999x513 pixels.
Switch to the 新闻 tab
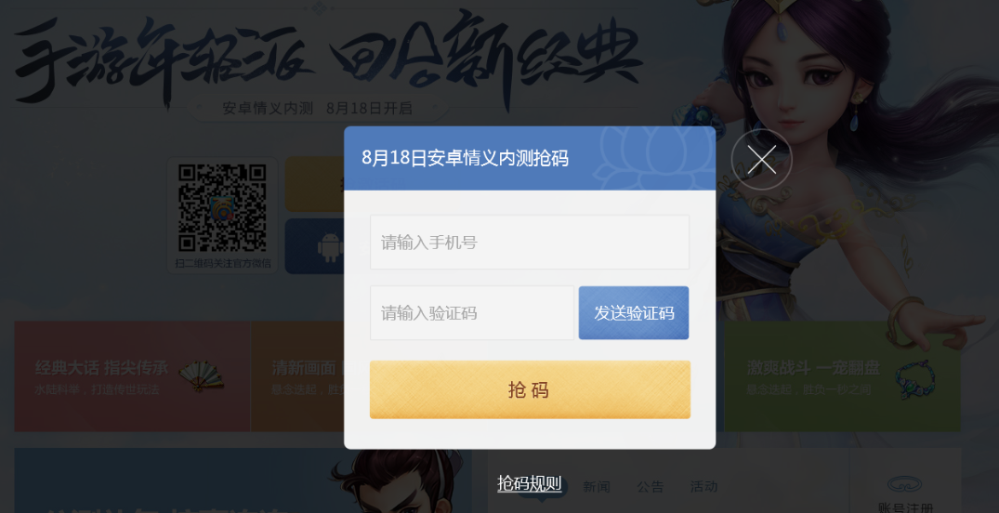click(597, 487)
